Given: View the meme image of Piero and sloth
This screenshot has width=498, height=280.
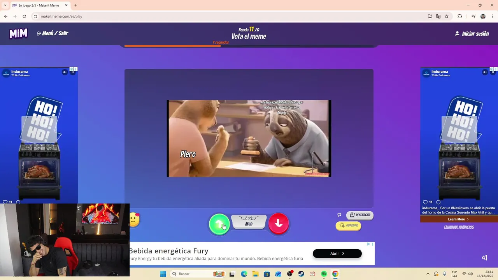Looking at the screenshot, I should (x=249, y=138).
